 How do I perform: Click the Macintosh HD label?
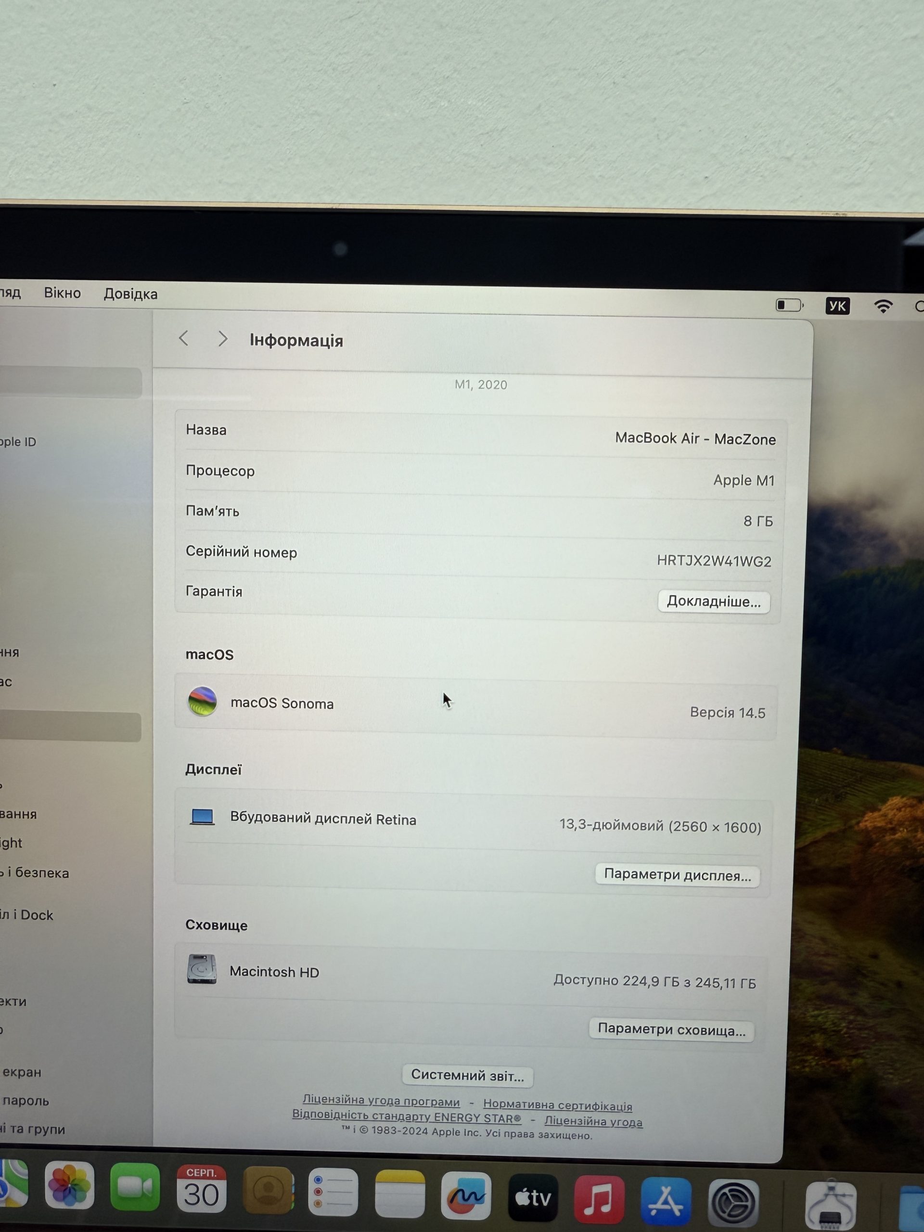[274, 971]
